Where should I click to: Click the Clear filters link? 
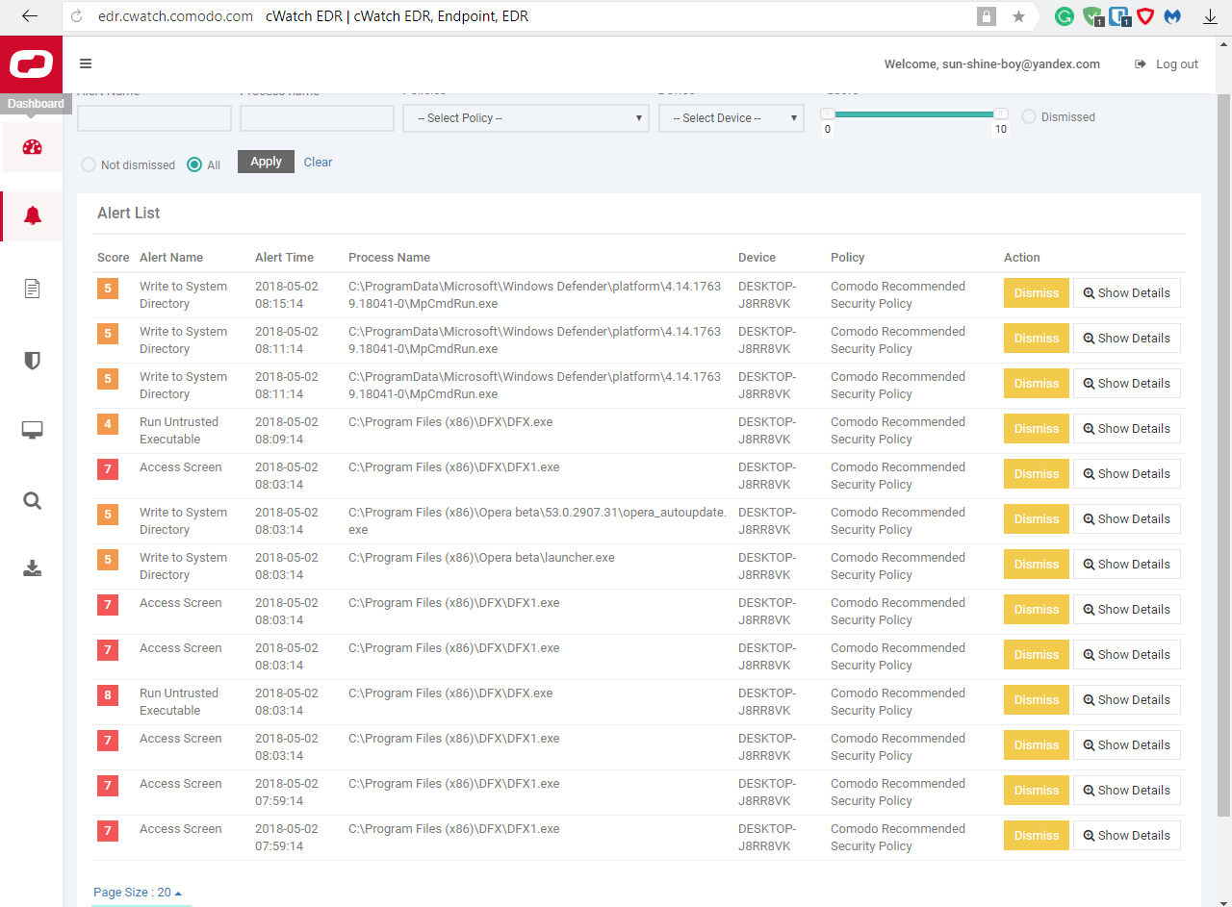click(318, 163)
